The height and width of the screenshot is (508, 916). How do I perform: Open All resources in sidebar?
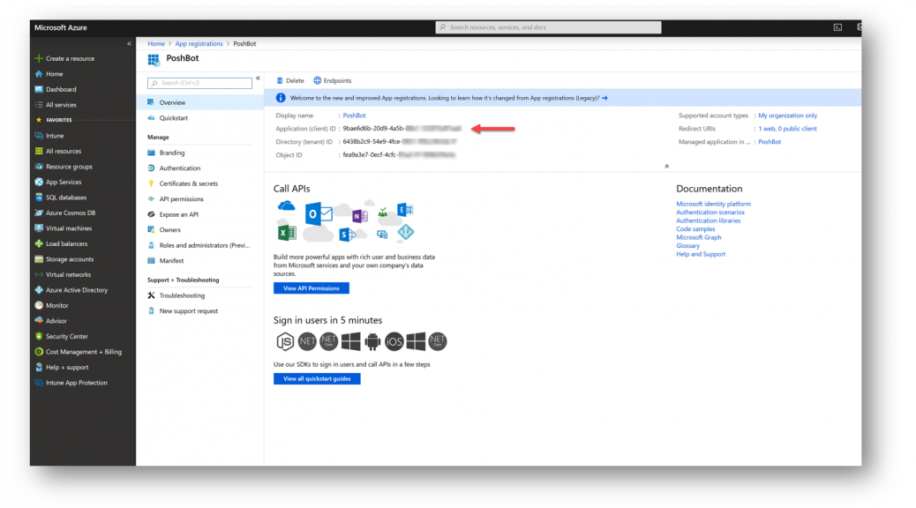tap(63, 151)
